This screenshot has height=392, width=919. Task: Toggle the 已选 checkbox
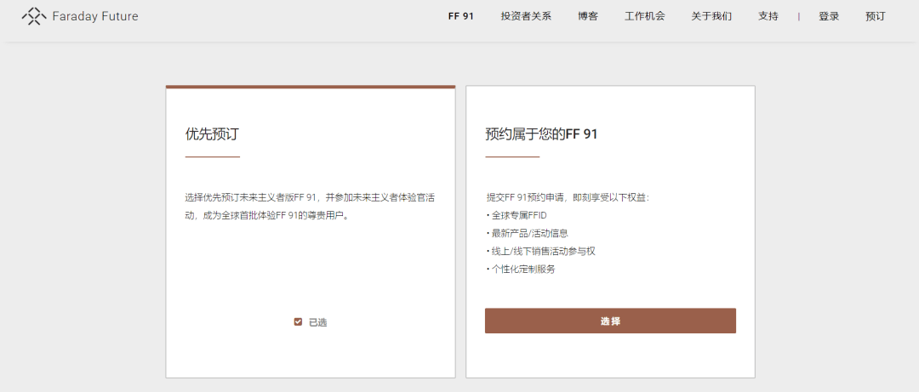(x=298, y=322)
